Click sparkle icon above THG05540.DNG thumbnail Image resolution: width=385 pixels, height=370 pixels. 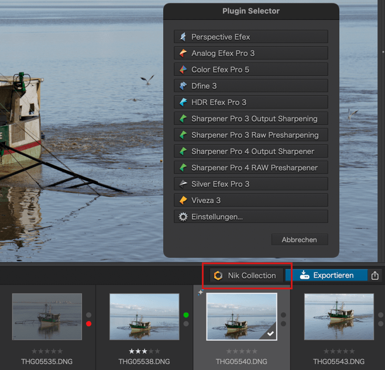click(x=201, y=292)
